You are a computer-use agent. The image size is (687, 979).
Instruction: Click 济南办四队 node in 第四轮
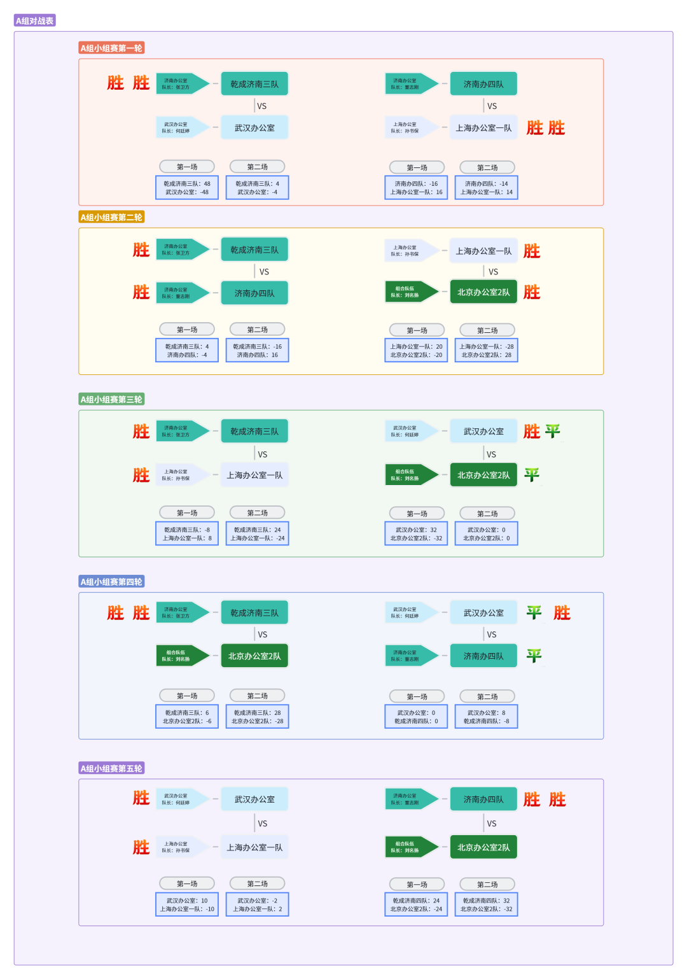tap(483, 656)
